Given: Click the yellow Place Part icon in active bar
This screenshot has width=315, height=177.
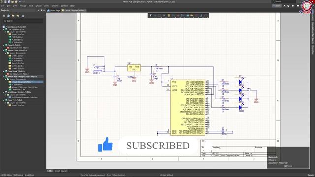Looking at the screenshot, I should 169,15.
